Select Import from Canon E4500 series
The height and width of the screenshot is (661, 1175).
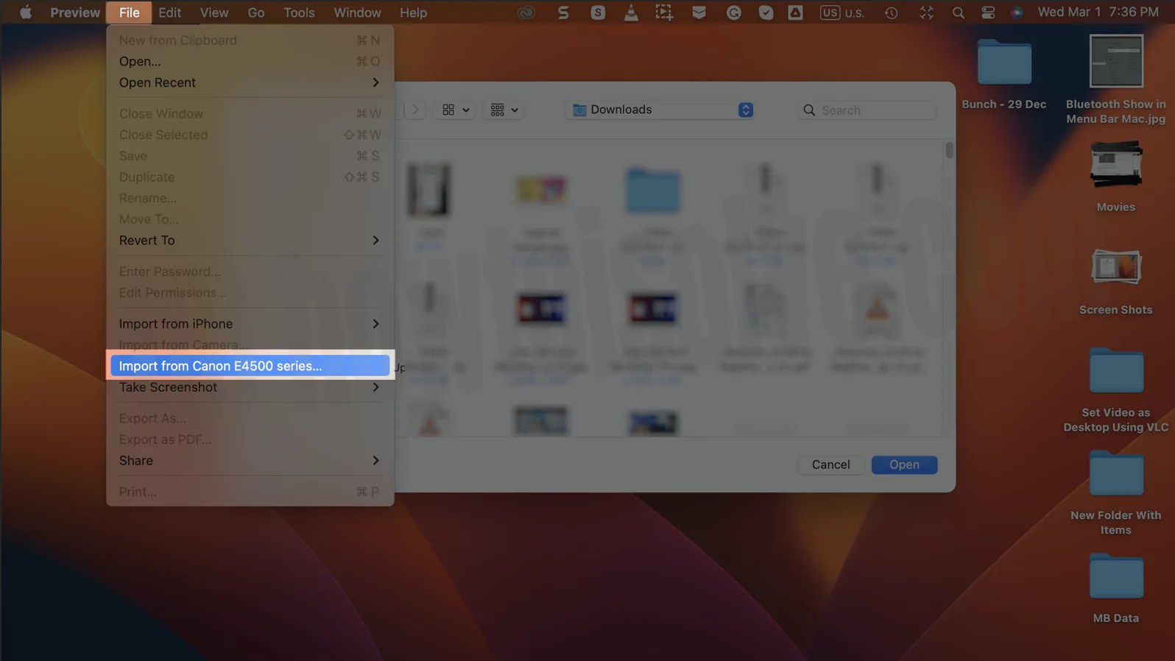[250, 366]
